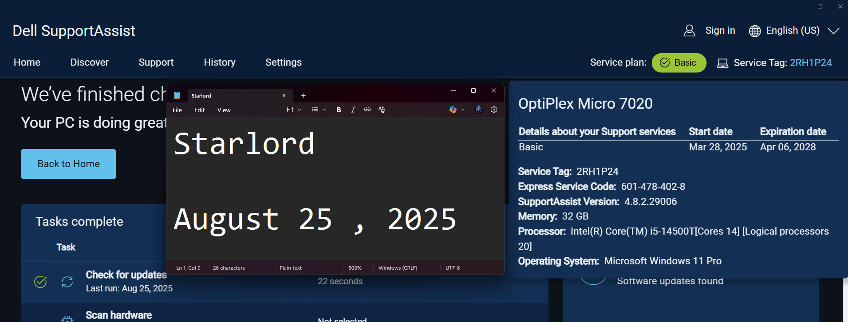The width and height of the screenshot is (848, 322).
Task: Click the laptop icon next to Service Tag
Action: click(x=722, y=63)
